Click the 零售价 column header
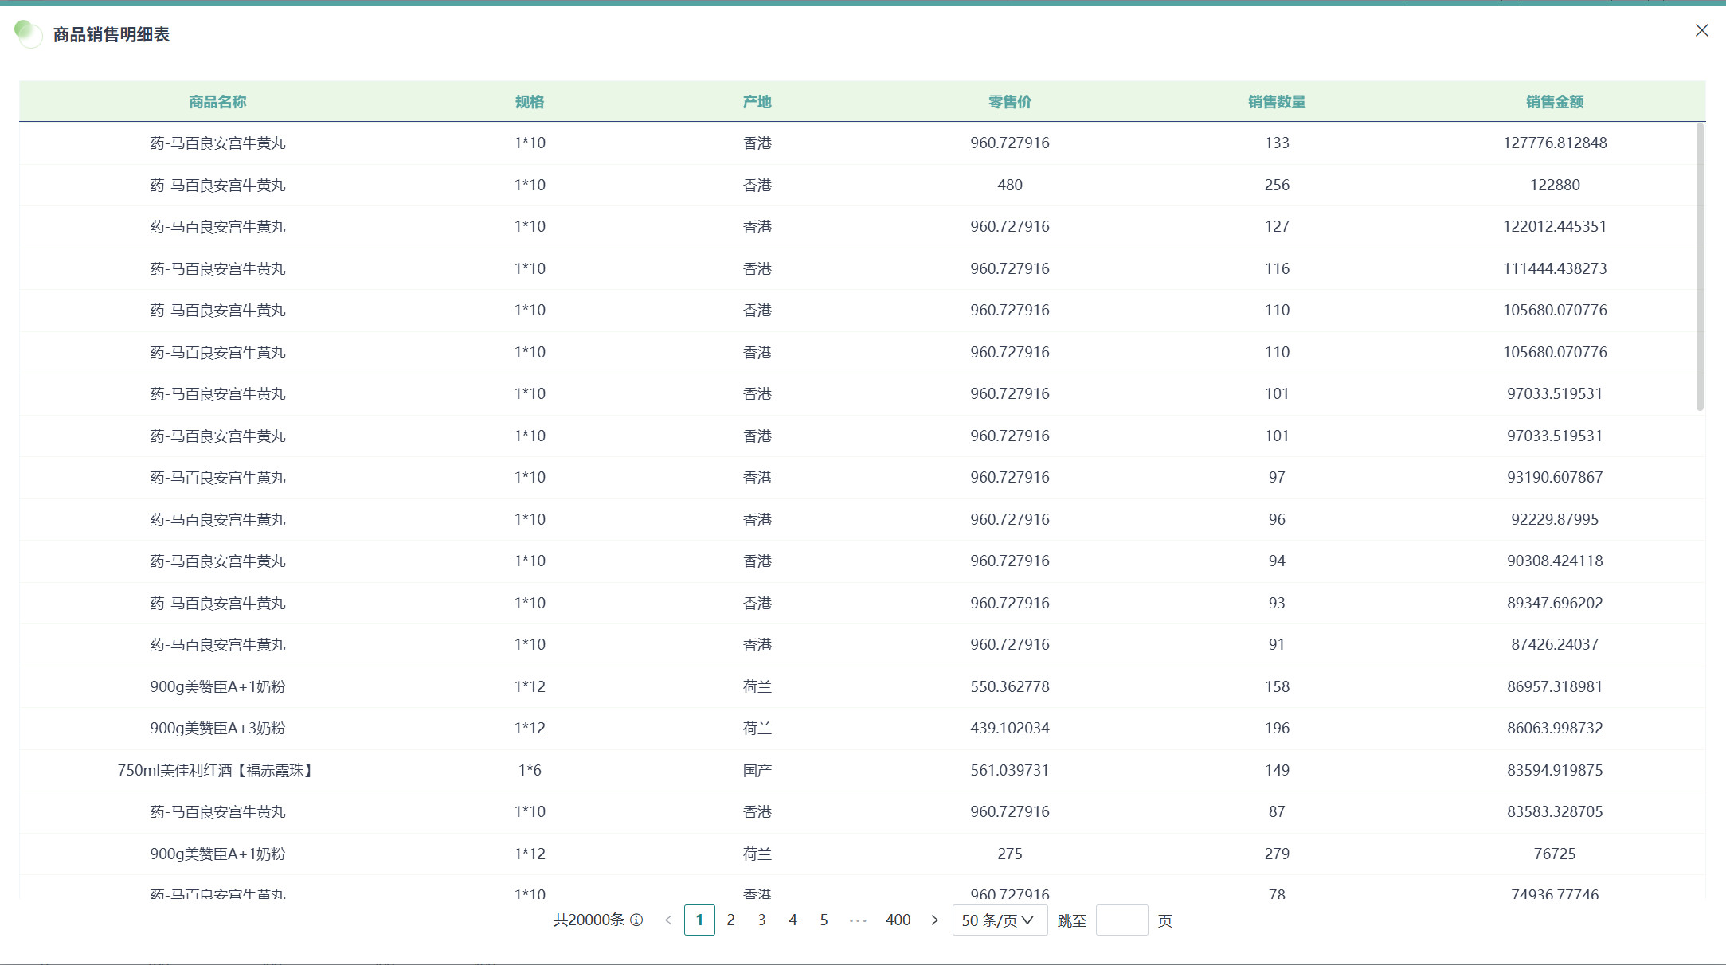Viewport: 1726px width, 965px height. pyautogui.click(x=1009, y=102)
